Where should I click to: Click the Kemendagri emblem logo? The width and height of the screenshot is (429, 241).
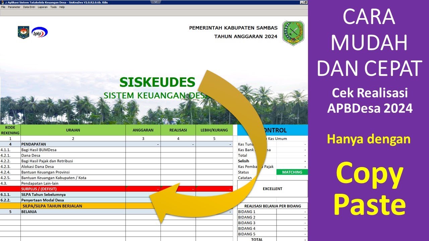[x=23, y=32]
